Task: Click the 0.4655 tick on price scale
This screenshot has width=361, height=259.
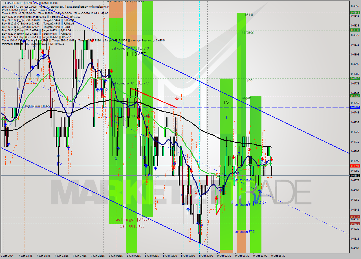Action: click(355, 200)
